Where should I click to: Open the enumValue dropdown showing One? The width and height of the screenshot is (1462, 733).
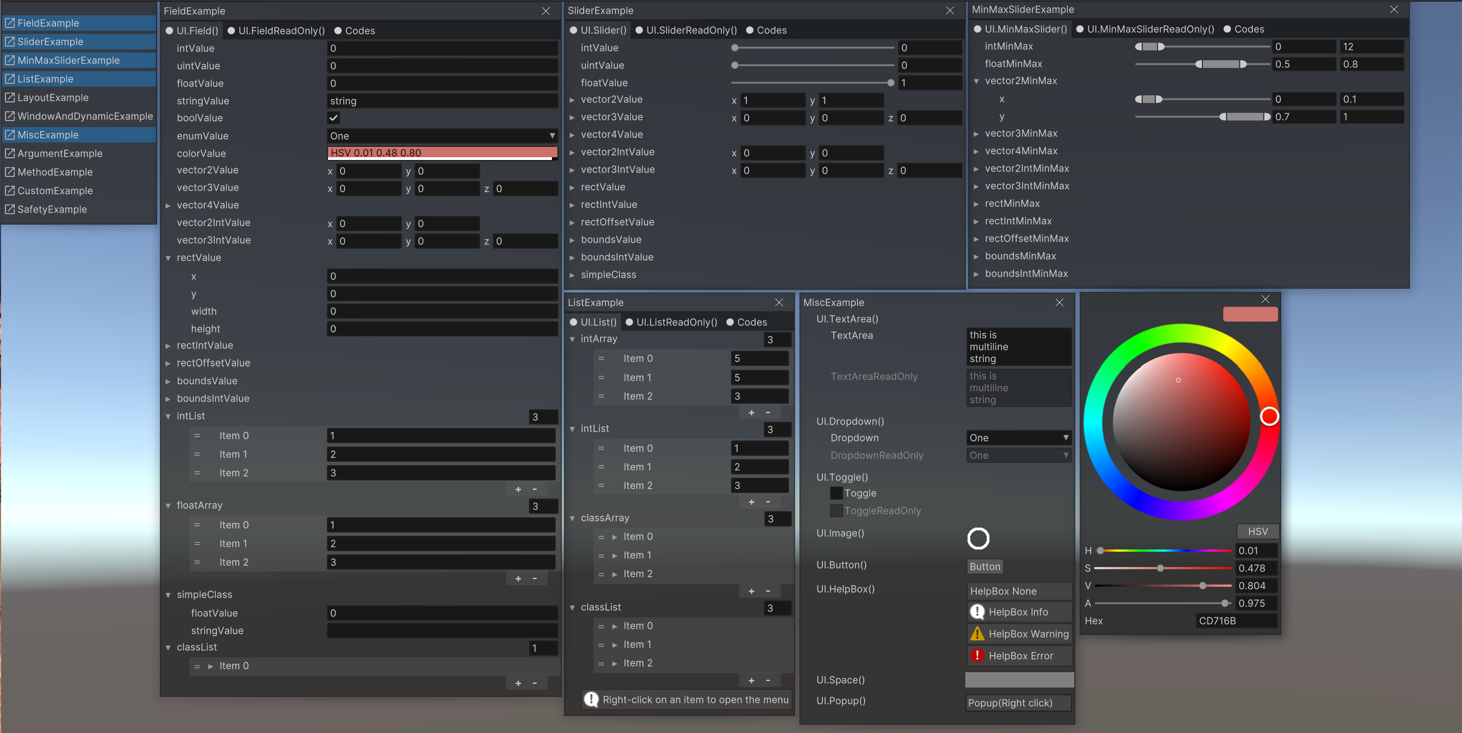click(441, 136)
